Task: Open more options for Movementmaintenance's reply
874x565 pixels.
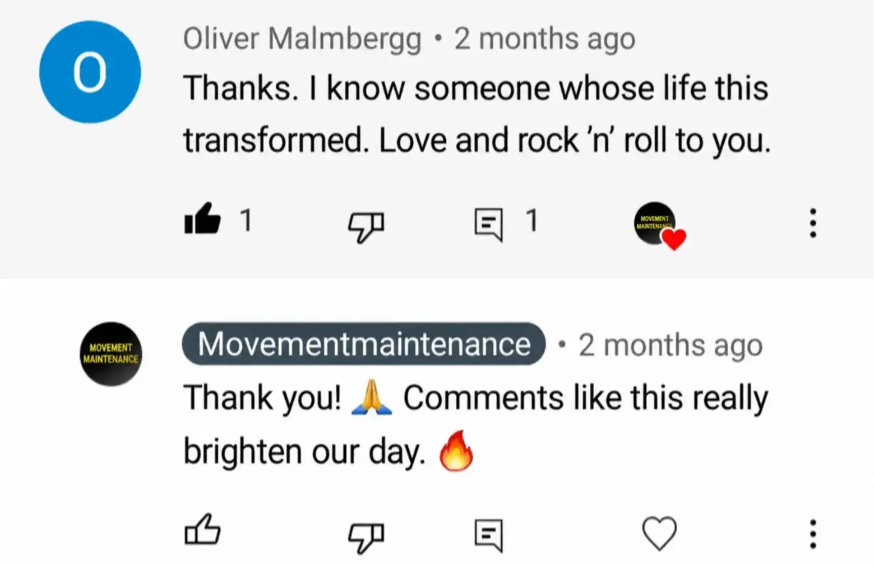Action: [813, 534]
